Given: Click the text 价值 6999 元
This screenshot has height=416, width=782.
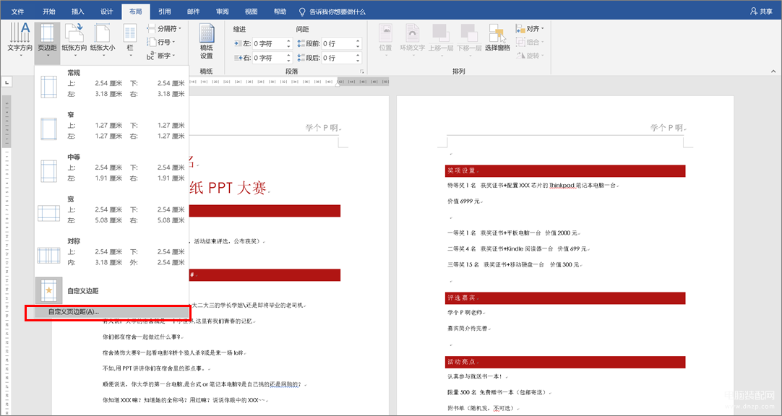Looking at the screenshot, I should pos(464,201).
